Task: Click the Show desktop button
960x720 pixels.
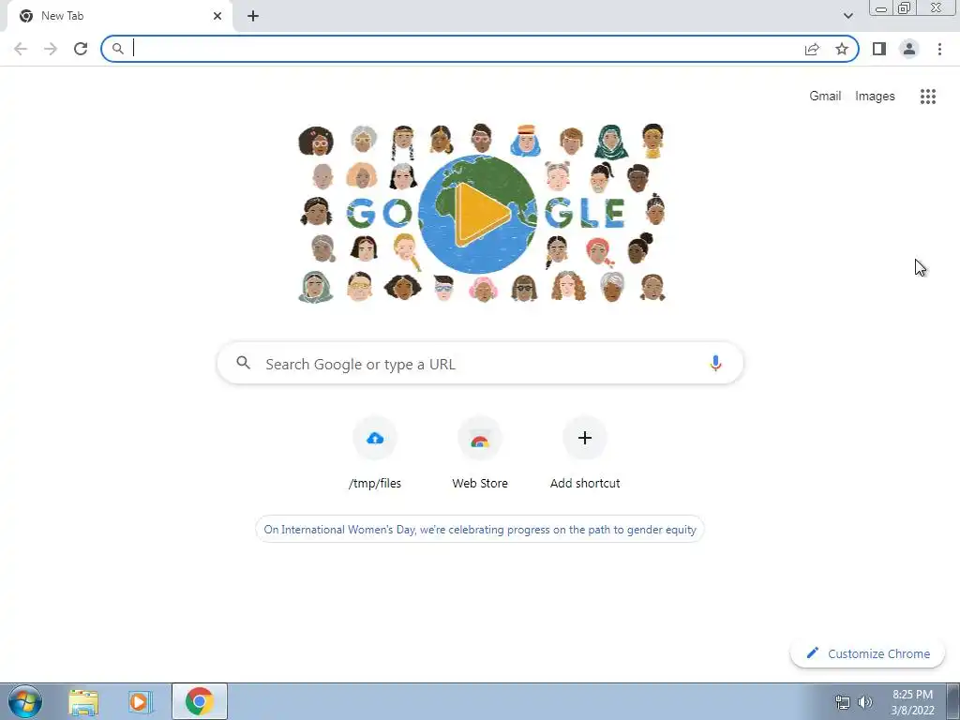Action: pos(953,701)
